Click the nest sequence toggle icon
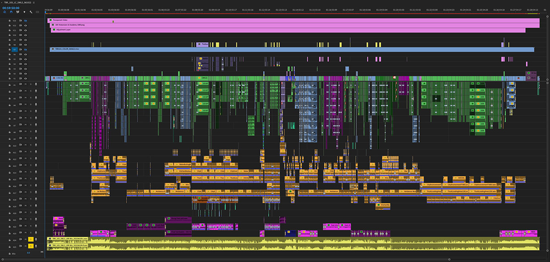 5,12
